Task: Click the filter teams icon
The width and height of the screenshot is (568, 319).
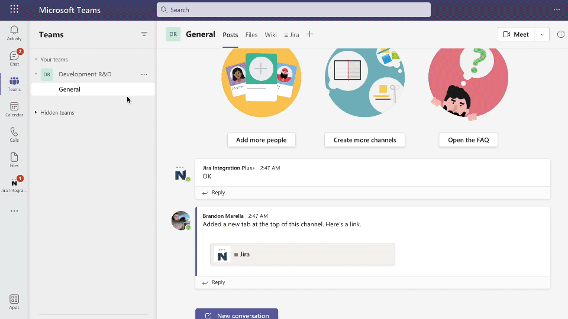Action: [x=144, y=34]
